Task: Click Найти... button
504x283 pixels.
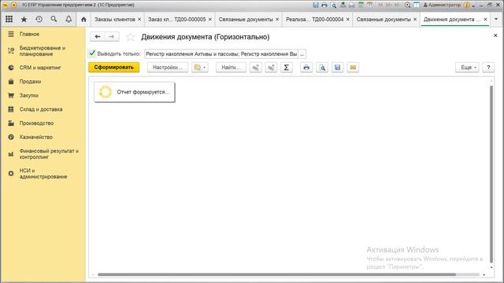Action: coord(231,68)
